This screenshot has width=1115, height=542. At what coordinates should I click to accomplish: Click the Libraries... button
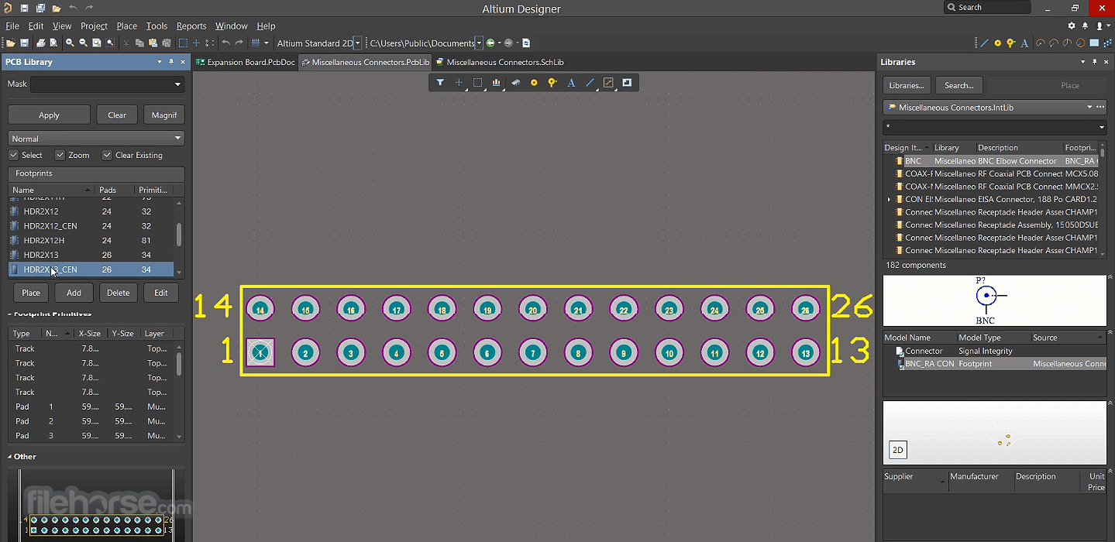coord(906,85)
